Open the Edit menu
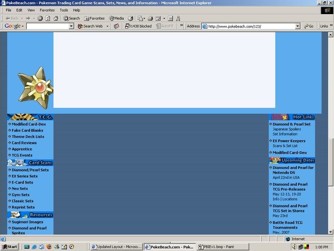The image size is (334, 251). click(x=19, y=10)
